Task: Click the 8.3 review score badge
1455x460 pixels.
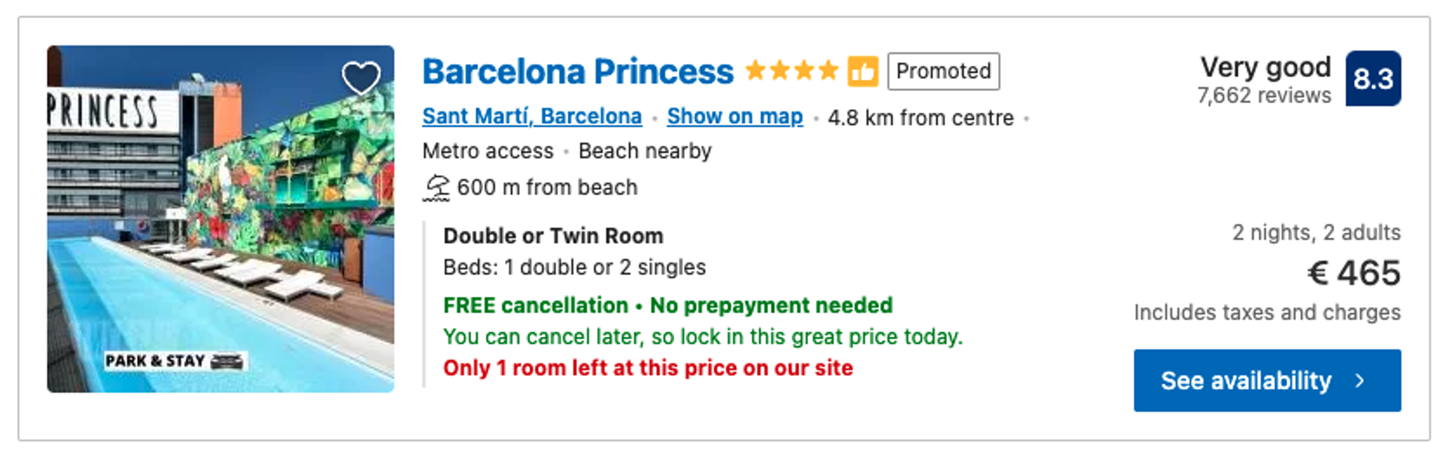Action: pos(1373,79)
